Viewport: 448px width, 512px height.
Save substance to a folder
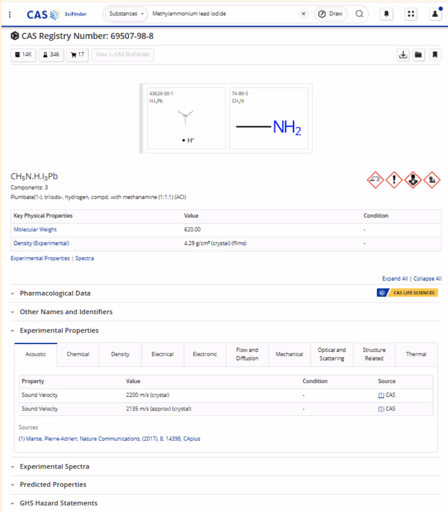point(418,55)
